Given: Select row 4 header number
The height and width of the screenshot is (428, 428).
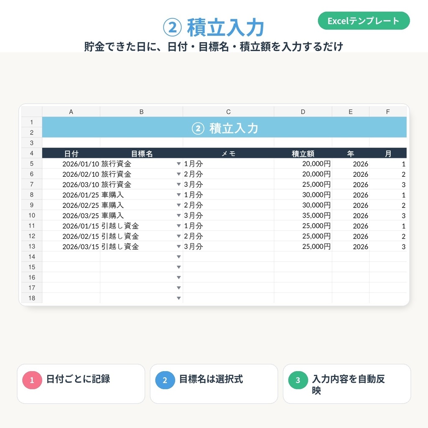Looking at the screenshot, I should point(32,153).
